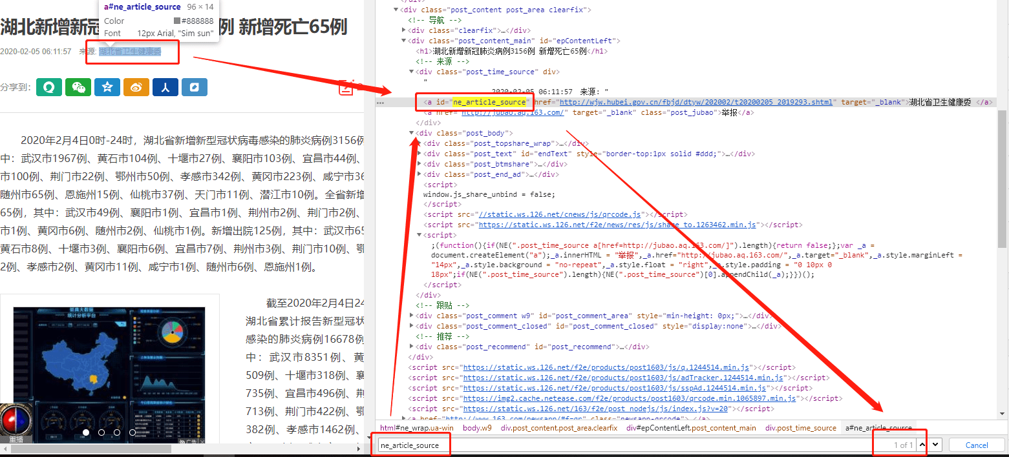Select div#epContentLeft.post_content_main breadcrumb

click(x=691, y=428)
